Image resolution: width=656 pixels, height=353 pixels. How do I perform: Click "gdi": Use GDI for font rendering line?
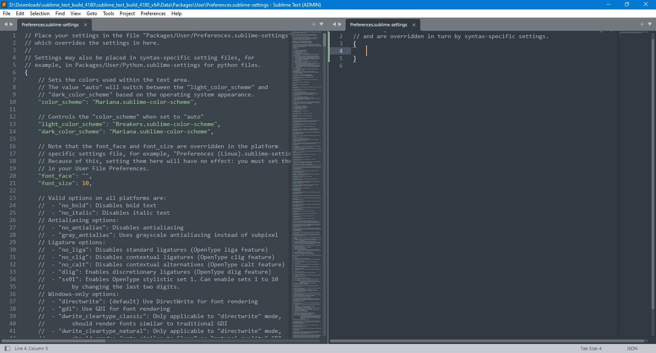pos(104,309)
